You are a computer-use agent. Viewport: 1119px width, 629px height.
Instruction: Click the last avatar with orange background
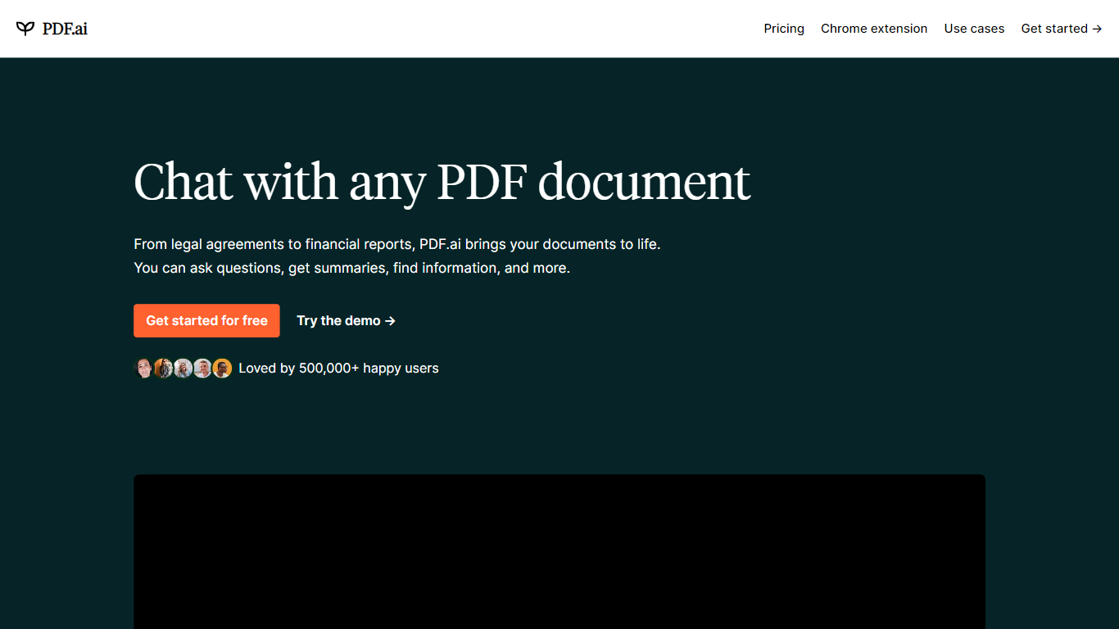point(223,369)
